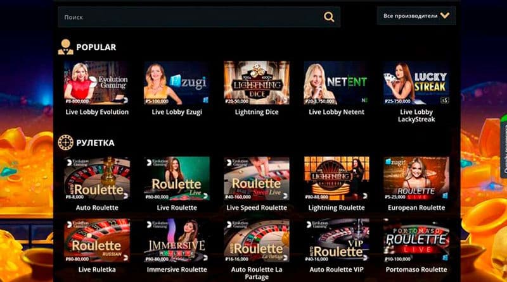The width and height of the screenshot is (507, 282).
Task: Open Auto Roulette La Partage
Action: 257,240
